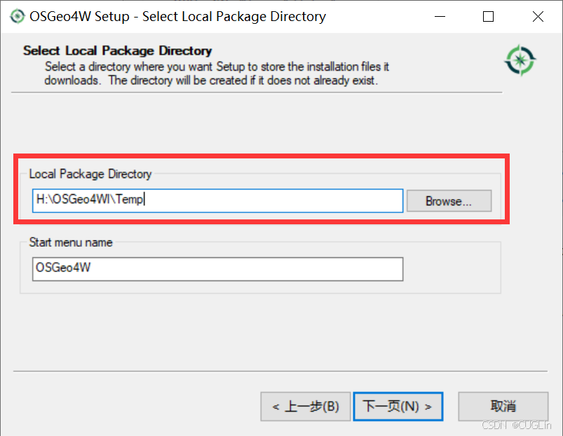The height and width of the screenshot is (436, 563).
Task: Focus the Local Package Directory path field
Action: click(x=217, y=200)
